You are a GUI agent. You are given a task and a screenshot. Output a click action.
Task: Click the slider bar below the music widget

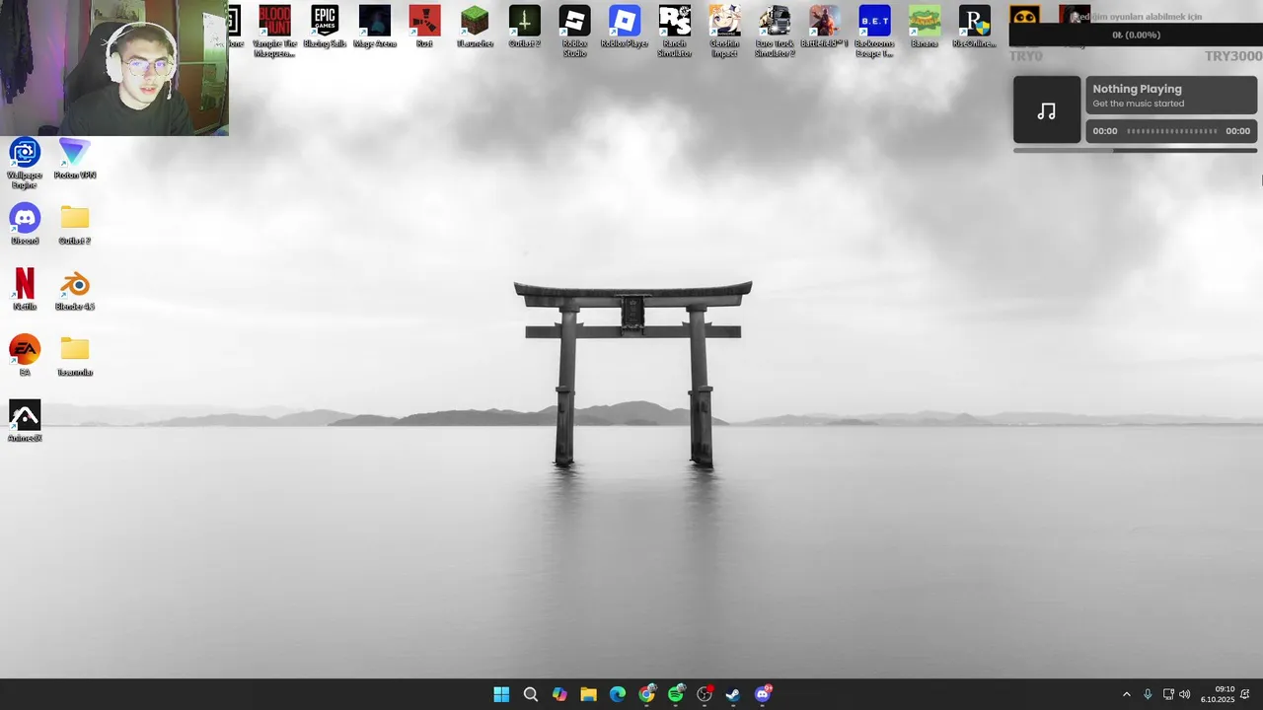coord(1136,151)
